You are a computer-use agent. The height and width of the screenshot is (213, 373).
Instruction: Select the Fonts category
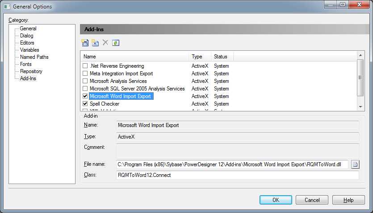26,64
